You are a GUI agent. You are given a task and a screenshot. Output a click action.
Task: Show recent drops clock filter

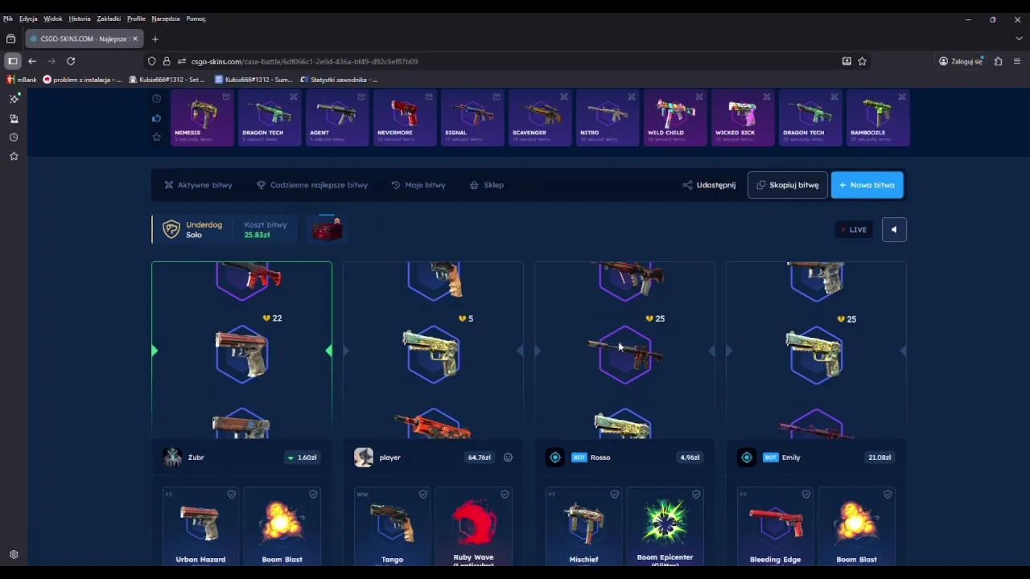point(156,99)
